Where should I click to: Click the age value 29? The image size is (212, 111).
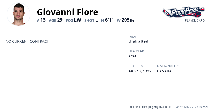60,20
